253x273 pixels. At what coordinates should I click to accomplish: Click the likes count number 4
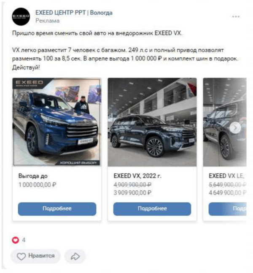click(x=24, y=240)
